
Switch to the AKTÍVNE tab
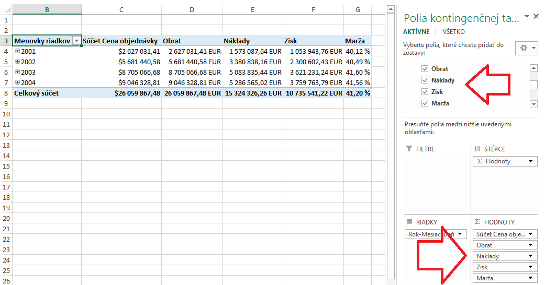(416, 31)
